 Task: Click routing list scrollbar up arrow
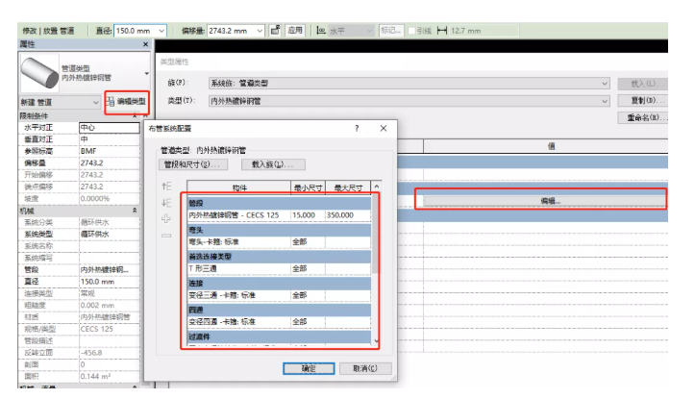click(x=376, y=187)
